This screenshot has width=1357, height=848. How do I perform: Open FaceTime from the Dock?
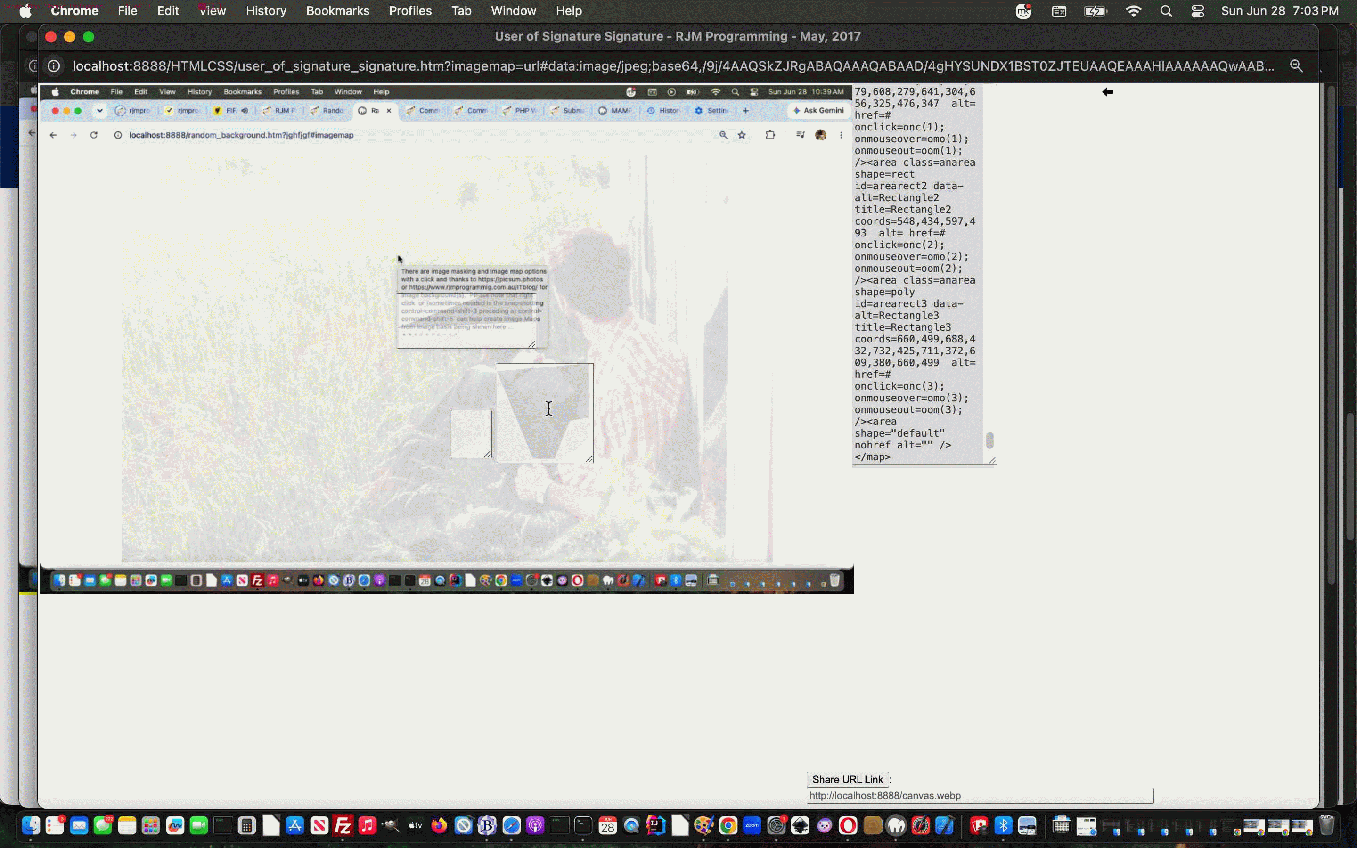[x=199, y=825]
